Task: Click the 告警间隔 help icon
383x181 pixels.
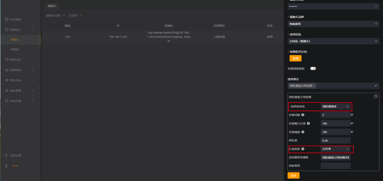Action: 303,115
